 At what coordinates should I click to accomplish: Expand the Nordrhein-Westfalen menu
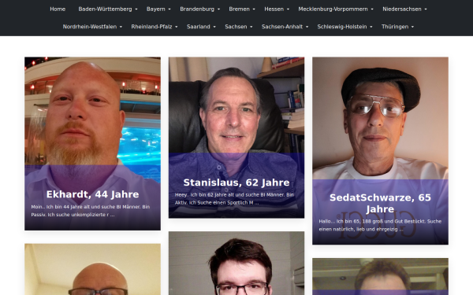pyautogui.click(x=92, y=27)
